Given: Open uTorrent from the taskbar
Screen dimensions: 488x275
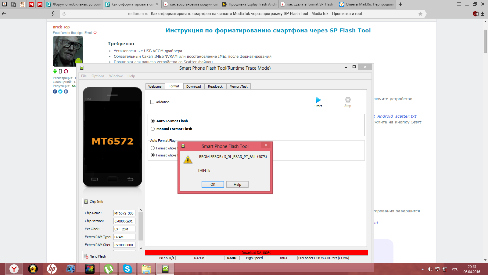Looking at the screenshot, I should (x=109, y=269).
